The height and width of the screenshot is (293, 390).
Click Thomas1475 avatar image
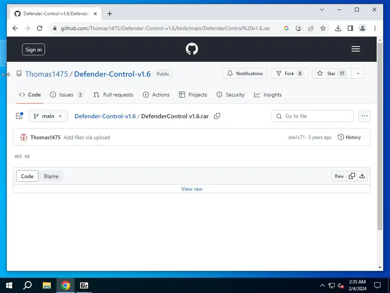[24, 137]
